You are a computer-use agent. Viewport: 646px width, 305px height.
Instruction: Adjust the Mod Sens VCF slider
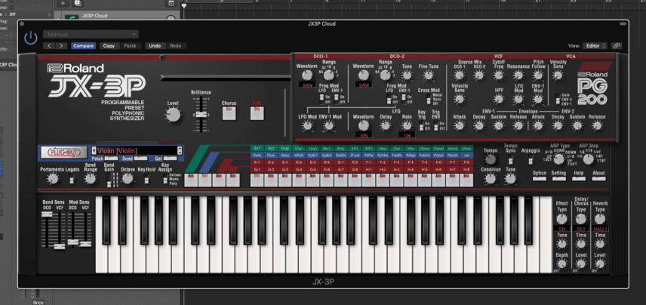(85, 244)
